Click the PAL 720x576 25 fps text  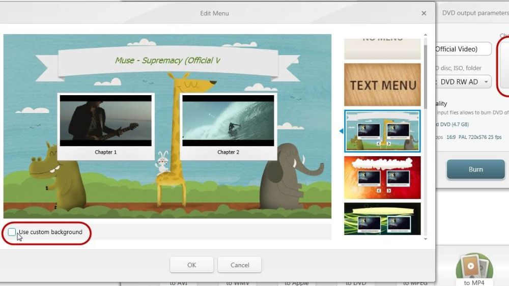tap(480, 137)
